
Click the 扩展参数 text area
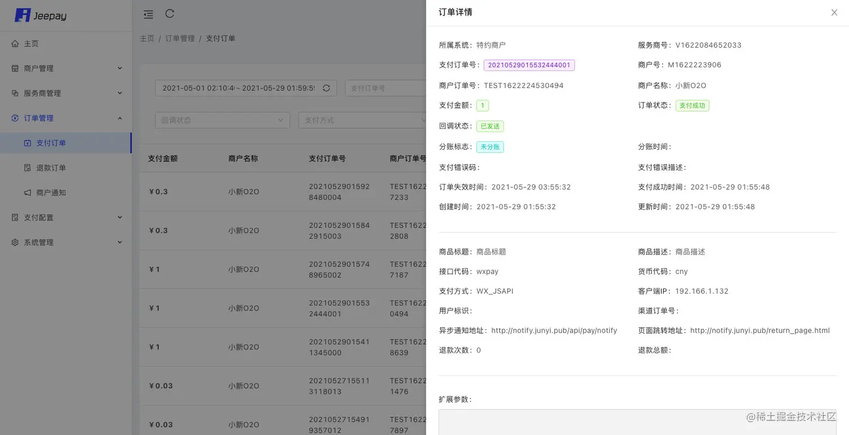click(x=637, y=422)
